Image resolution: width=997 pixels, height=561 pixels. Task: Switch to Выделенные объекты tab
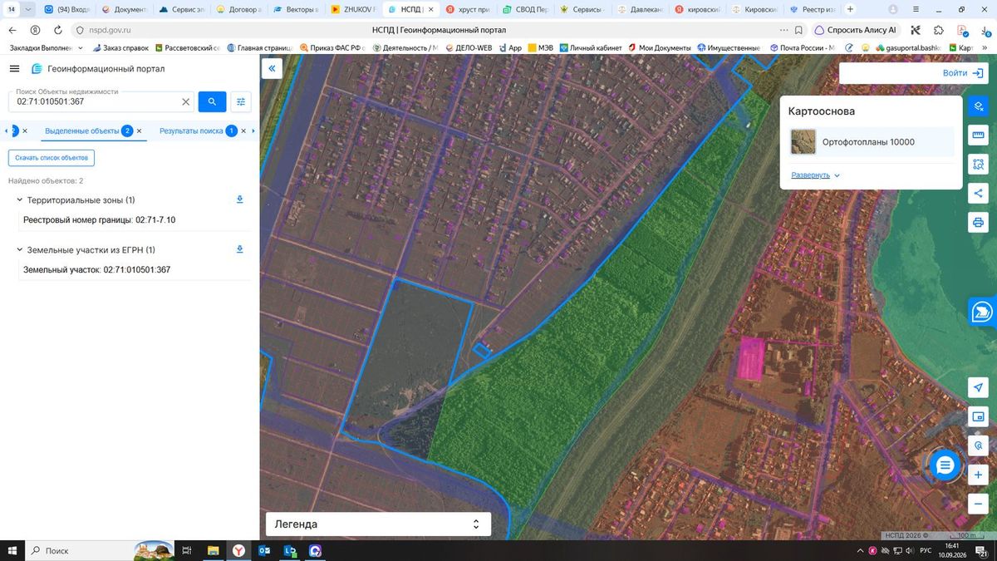tap(81, 131)
